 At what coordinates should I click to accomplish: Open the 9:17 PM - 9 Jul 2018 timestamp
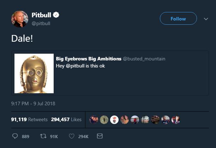point(33,103)
